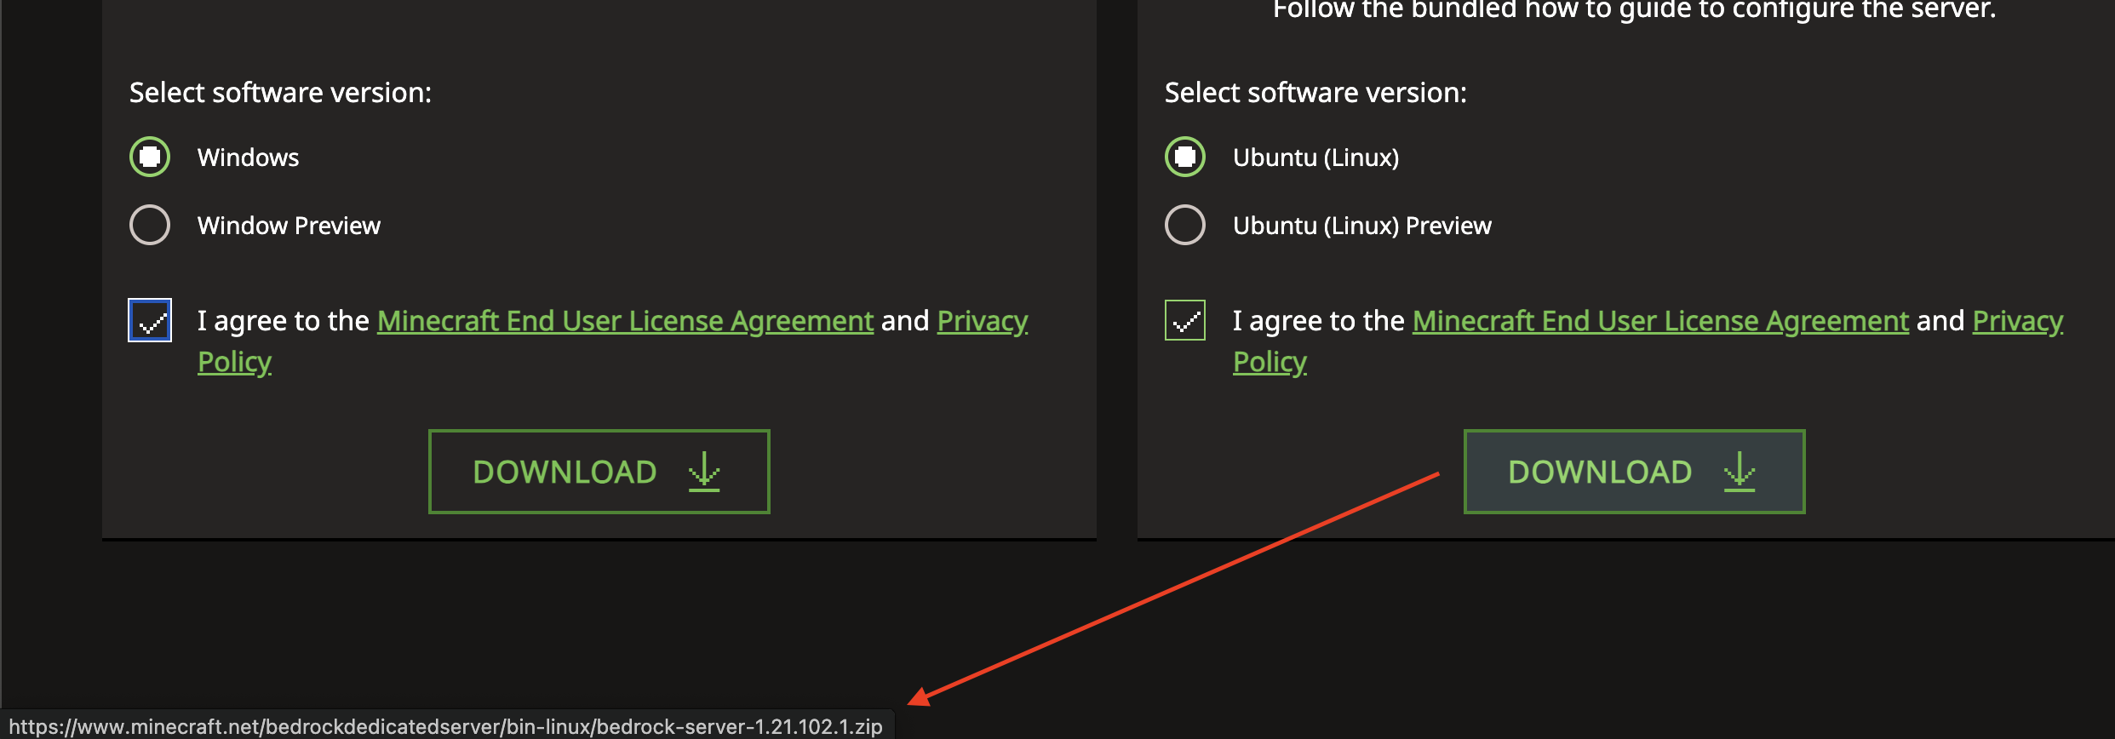Click the "Ubuntu (Linux) Preview" label text
2115x739 pixels.
(1361, 226)
